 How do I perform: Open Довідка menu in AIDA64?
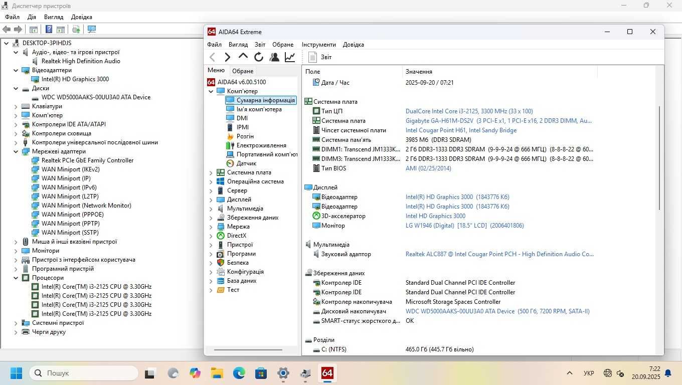coord(354,45)
